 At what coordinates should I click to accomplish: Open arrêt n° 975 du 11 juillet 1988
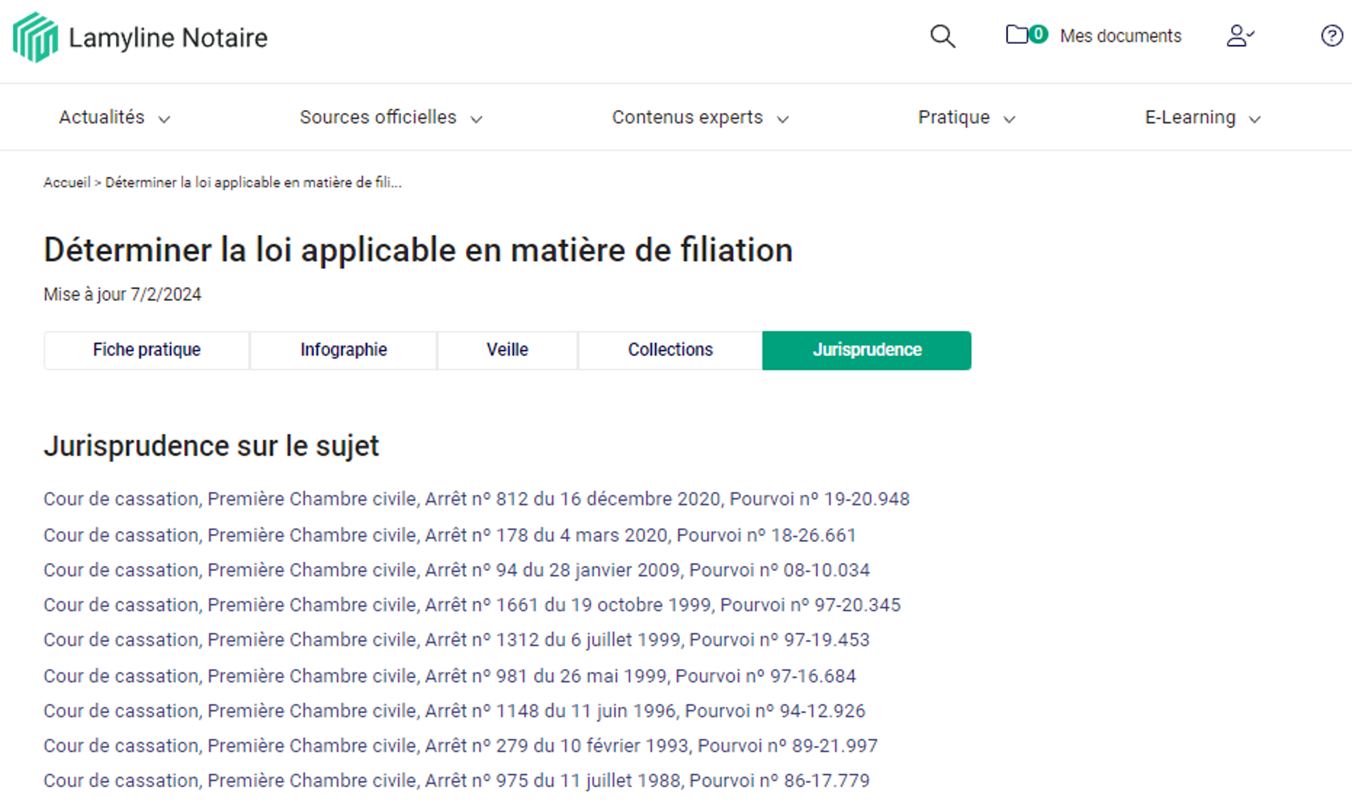456,781
